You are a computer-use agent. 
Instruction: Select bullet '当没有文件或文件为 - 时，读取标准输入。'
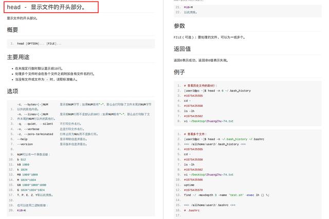tap(46, 79)
